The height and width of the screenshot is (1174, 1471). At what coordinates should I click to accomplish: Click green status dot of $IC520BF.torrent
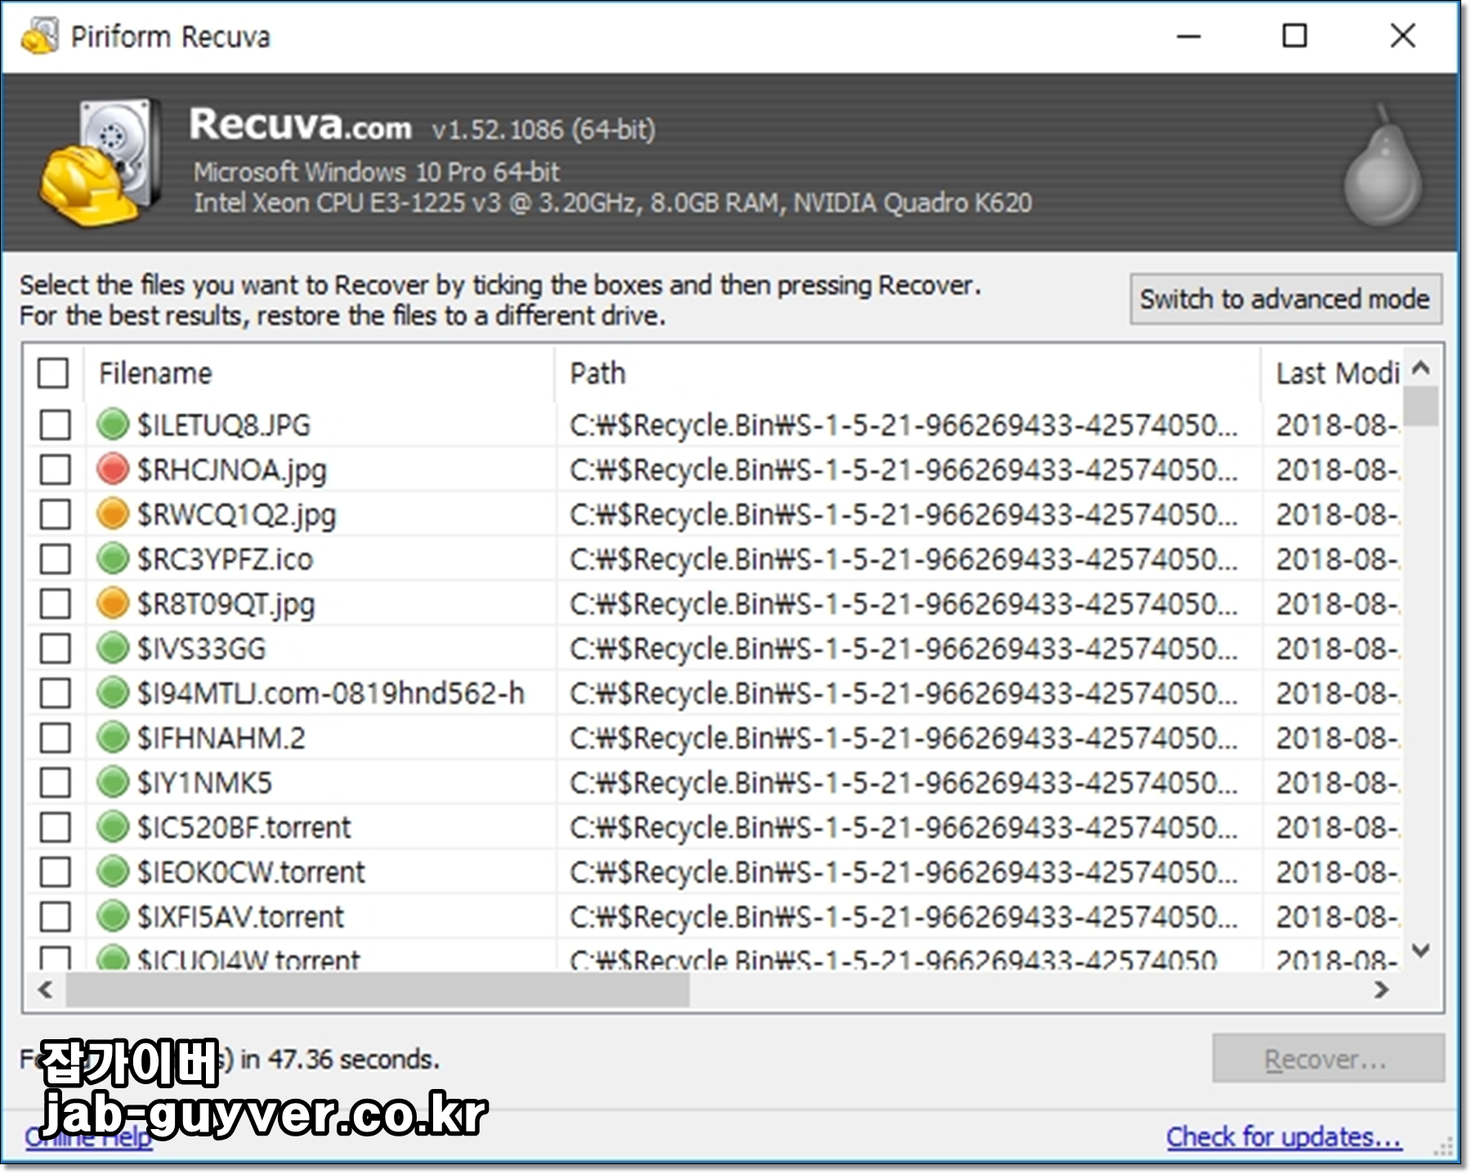[113, 827]
